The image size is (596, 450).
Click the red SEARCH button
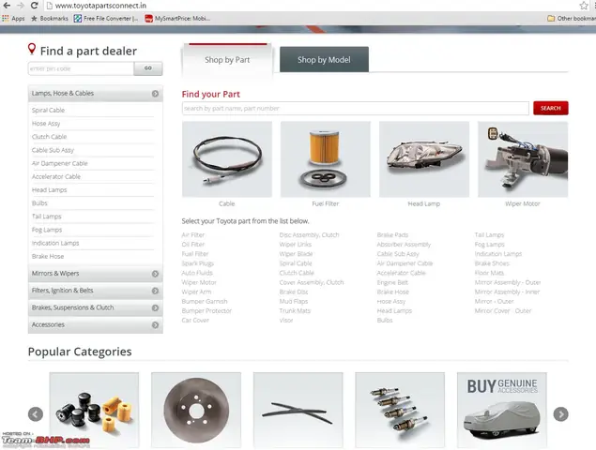click(x=551, y=108)
